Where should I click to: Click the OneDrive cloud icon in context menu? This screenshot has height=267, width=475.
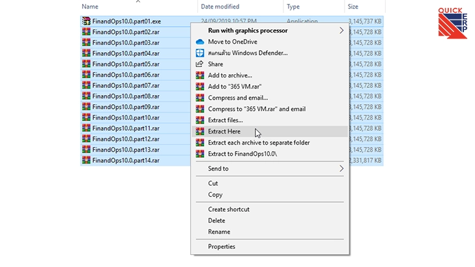200,42
